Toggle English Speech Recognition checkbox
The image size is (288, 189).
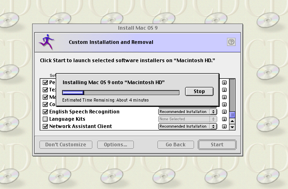45,112
